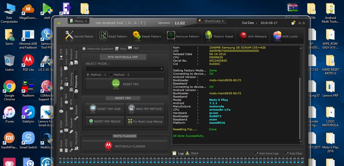Click the MTK Motorola RESET FRP button
Image resolution: width=344 pixels, height=166 pixels.
pos(125,84)
